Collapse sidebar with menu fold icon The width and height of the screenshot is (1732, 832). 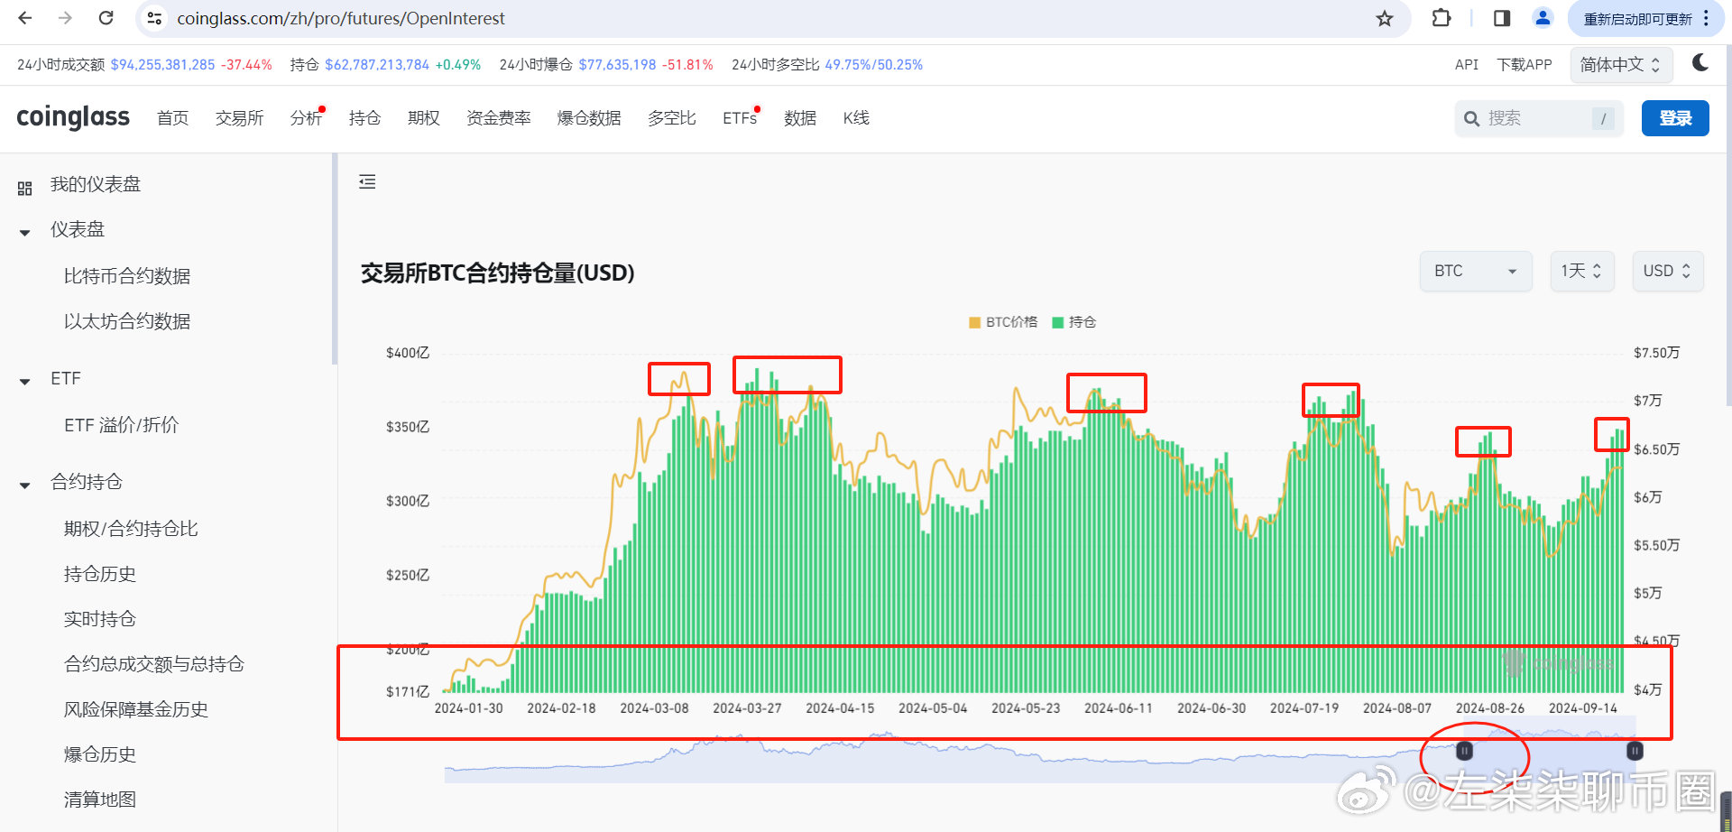click(x=367, y=181)
